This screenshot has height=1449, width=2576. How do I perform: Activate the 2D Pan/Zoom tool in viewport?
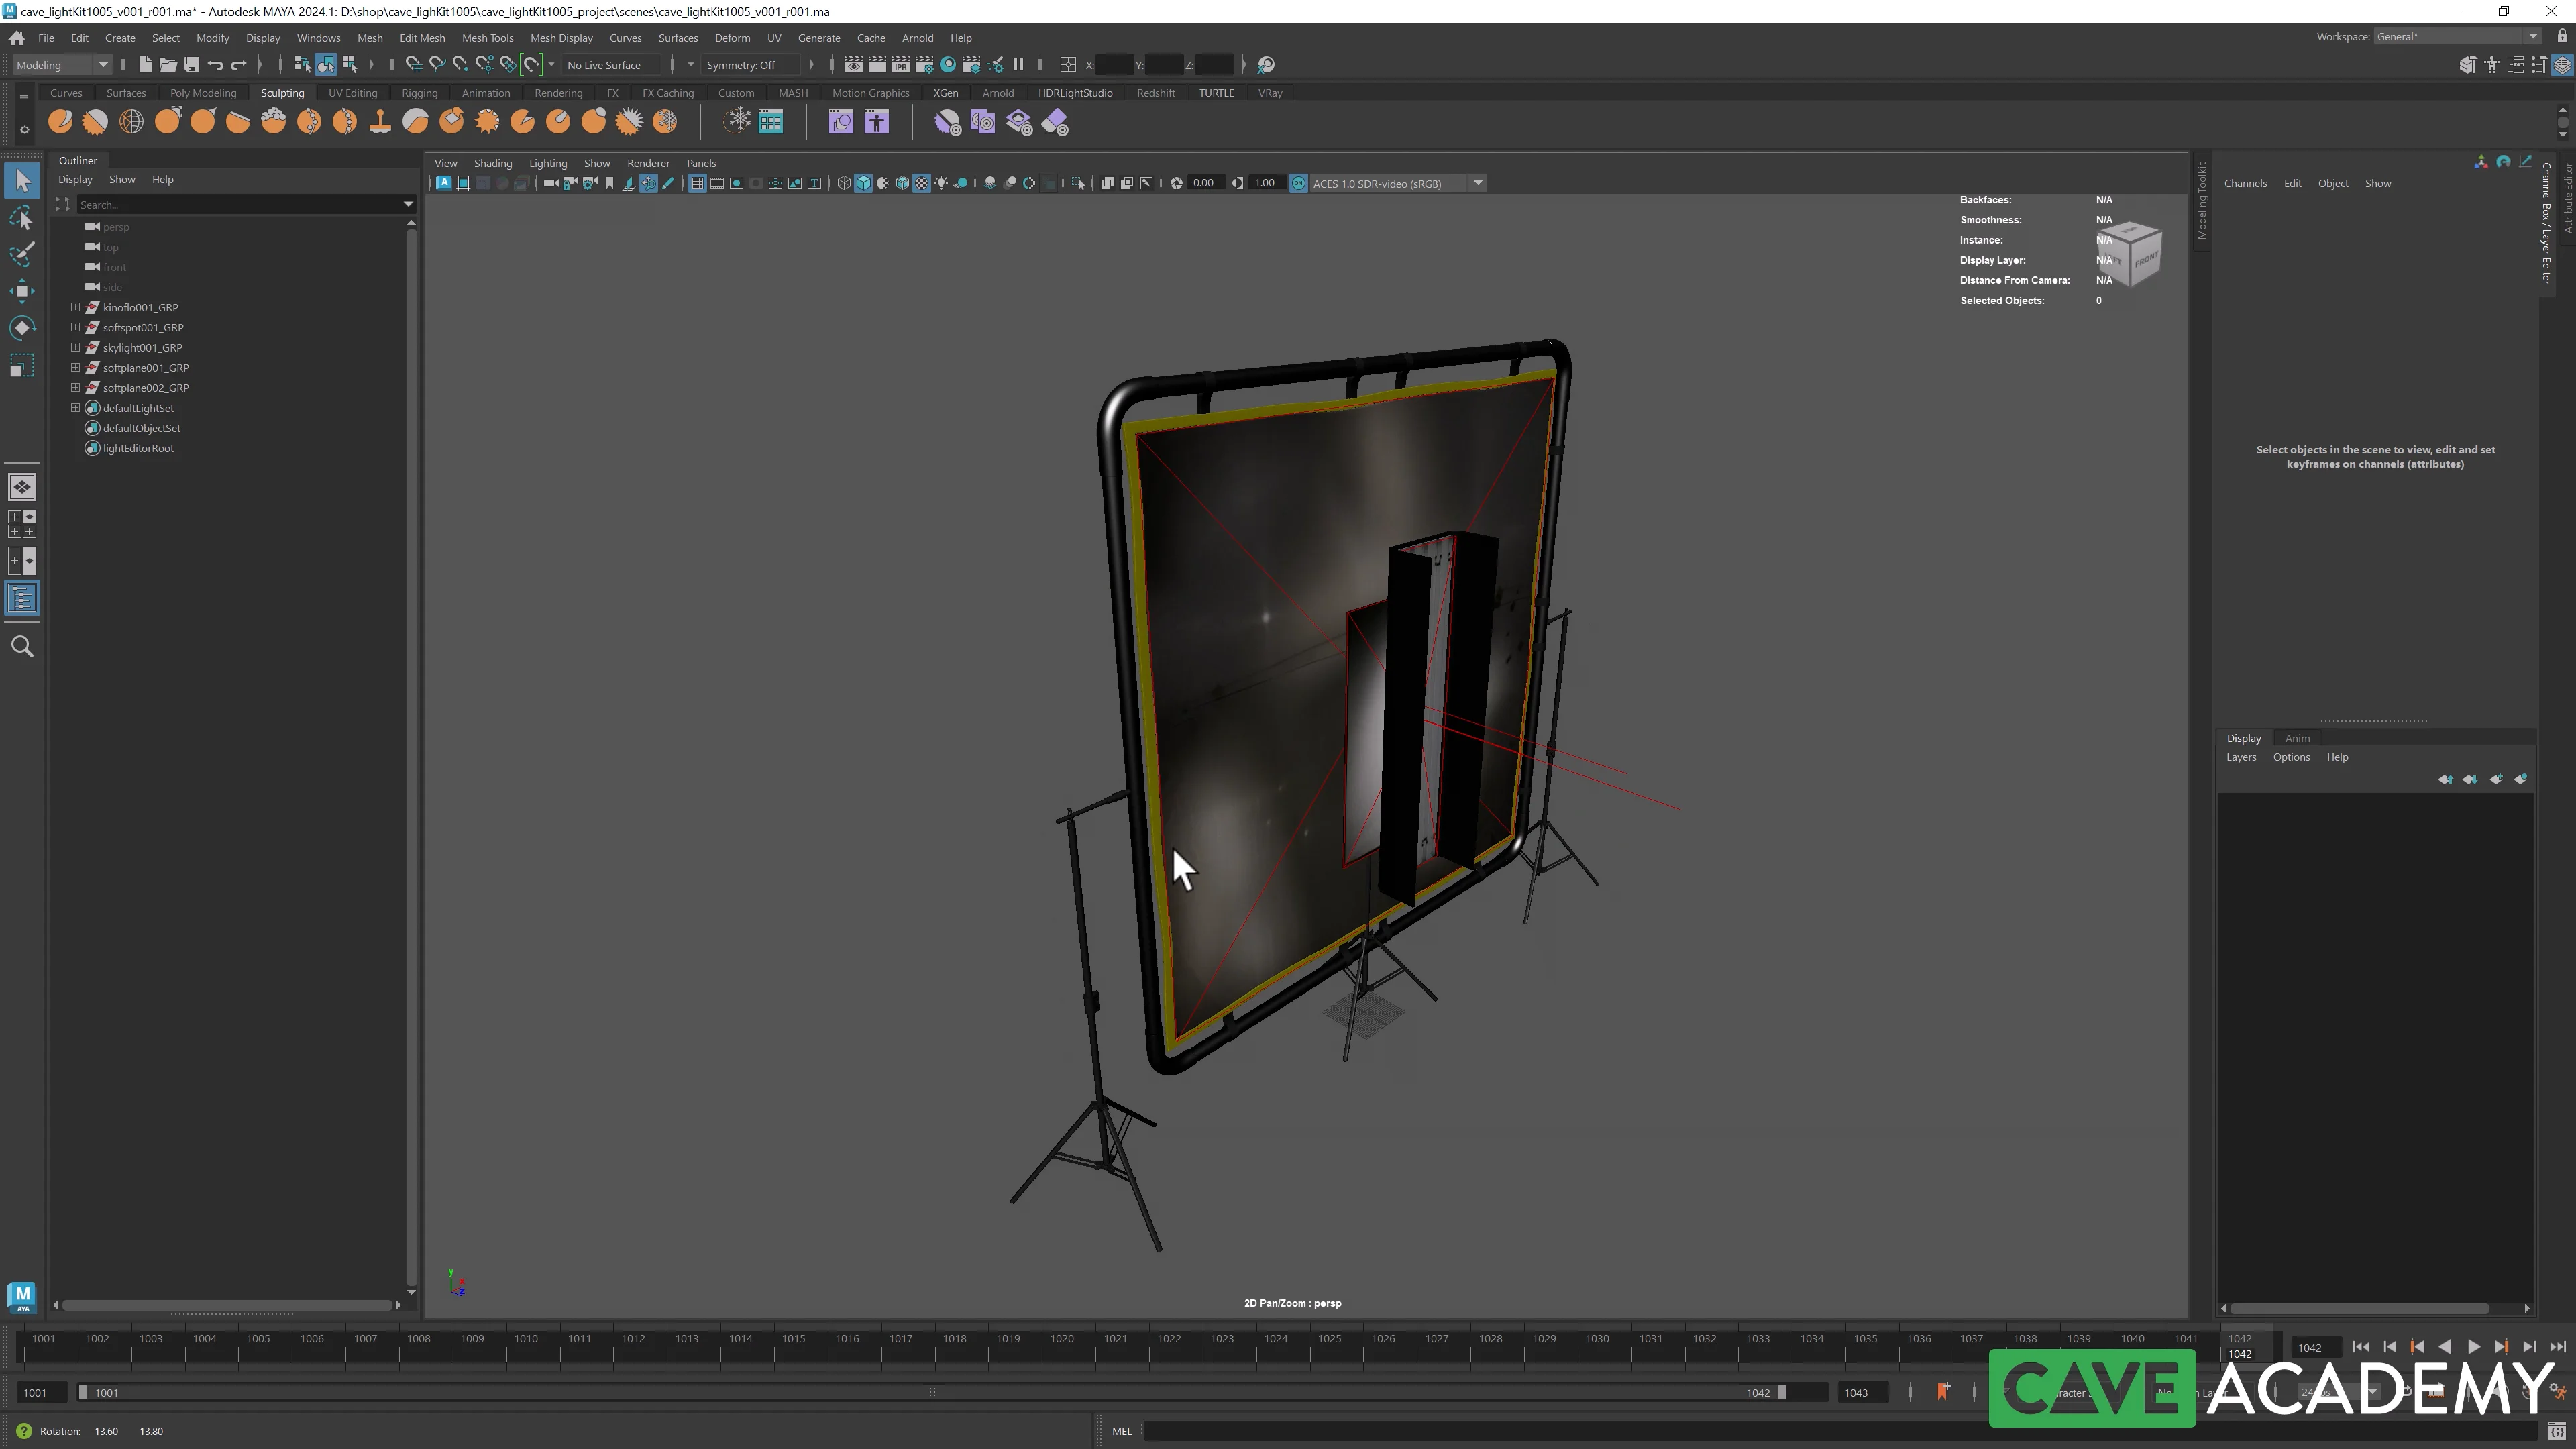[x=650, y=183]
